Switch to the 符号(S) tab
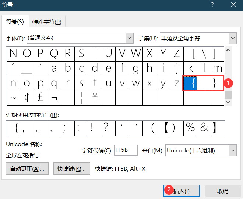243x199 pixels. (15, 22)
